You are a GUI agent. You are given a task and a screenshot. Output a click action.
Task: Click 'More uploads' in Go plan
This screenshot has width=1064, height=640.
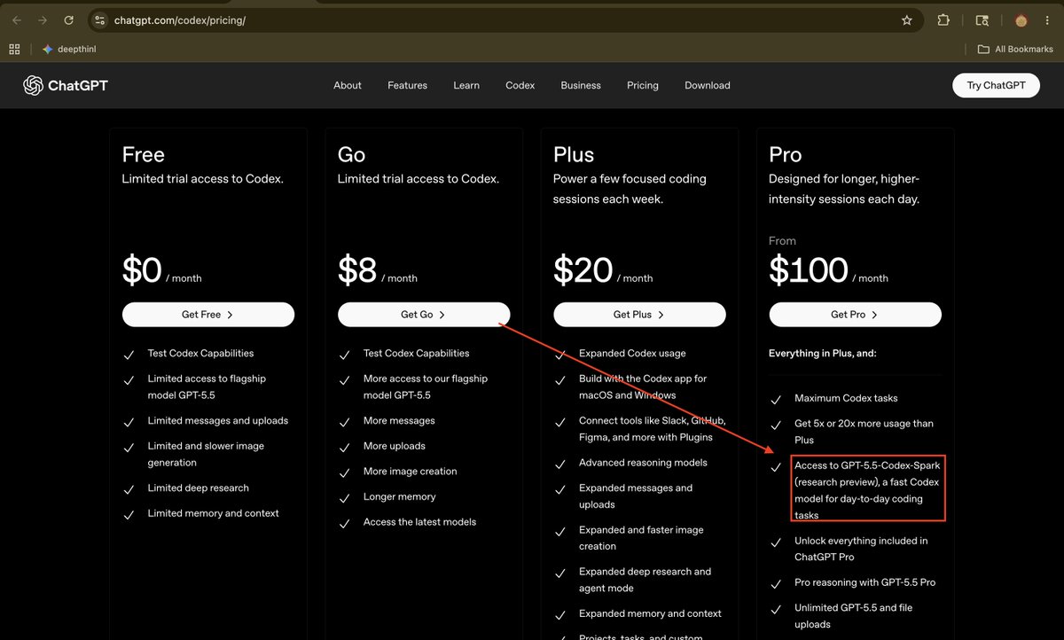tap(395, 446)
